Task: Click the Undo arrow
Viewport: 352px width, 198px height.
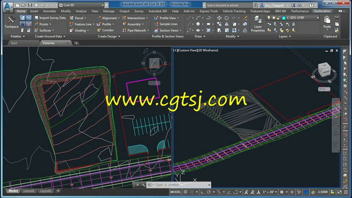Action: click(x=42, y=5)
